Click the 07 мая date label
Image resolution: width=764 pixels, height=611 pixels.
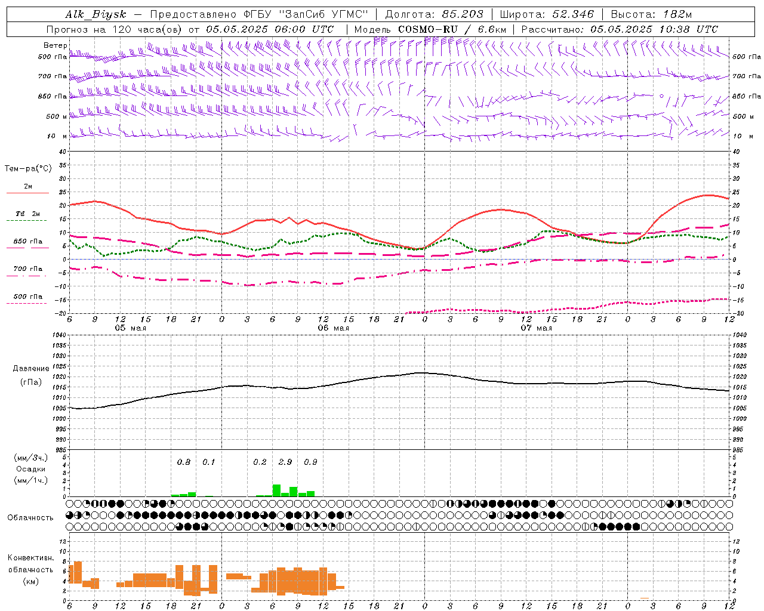coord(536,328)
